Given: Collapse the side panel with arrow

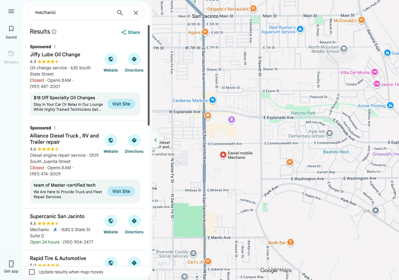Looking at the screenshot, I should (156, 140).
